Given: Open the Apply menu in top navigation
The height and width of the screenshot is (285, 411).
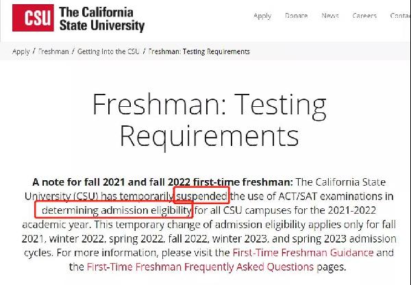Looking at the screenshot, I should pos(262,16).
